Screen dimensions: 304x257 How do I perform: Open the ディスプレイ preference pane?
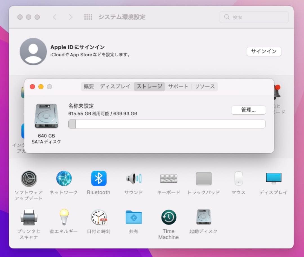tap(273, 179)
